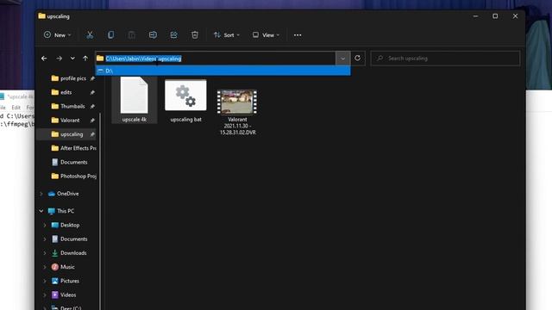Refresh the upscaling folder

[x=358, y=59]
